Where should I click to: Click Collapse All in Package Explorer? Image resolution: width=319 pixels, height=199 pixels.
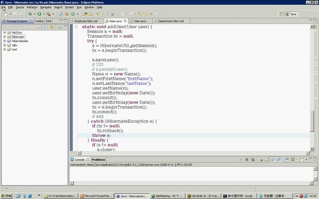click(46, 27)
